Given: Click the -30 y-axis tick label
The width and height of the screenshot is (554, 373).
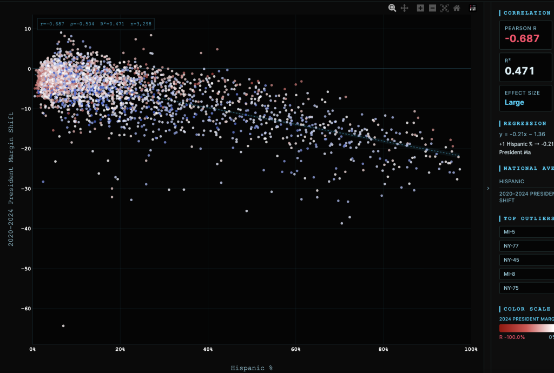Looking at the screenshot, I should tap(26, 189).
